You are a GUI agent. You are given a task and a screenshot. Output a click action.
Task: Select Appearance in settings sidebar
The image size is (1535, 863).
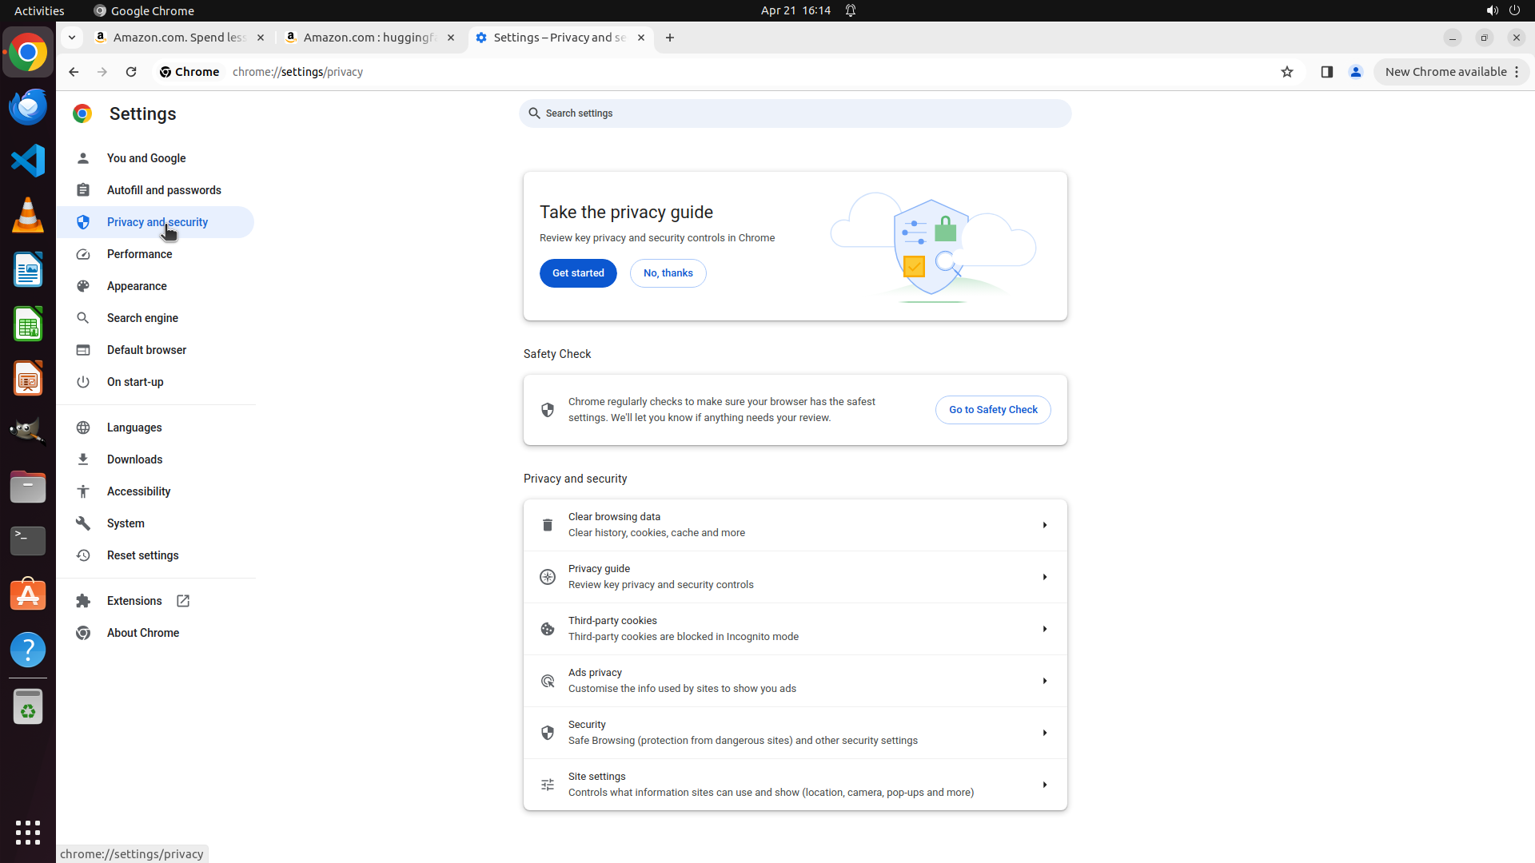coord(137,286)
